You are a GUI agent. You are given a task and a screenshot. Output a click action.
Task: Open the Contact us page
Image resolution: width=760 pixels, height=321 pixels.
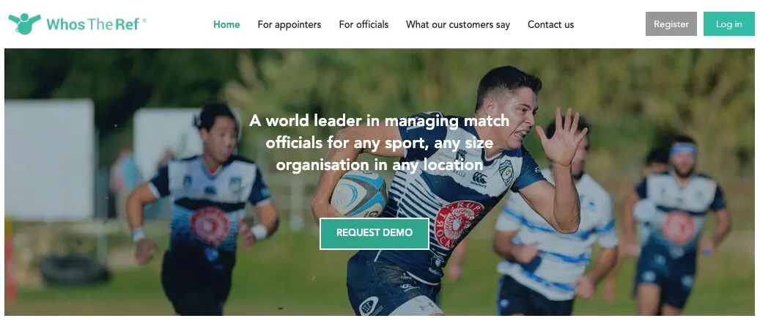[550, 24]
